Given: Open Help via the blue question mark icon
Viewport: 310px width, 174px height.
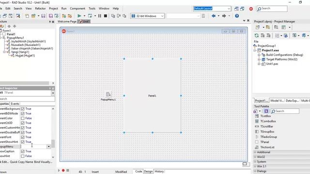Looking at the screenshot, I should pyautogui.click(x=237, y=16).
